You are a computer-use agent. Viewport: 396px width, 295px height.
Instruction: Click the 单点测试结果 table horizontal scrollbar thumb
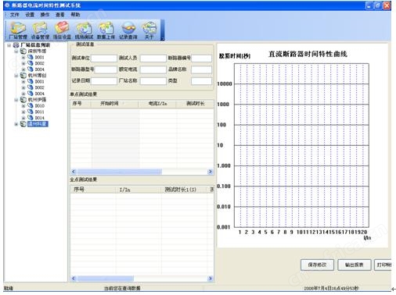[120, 172]
